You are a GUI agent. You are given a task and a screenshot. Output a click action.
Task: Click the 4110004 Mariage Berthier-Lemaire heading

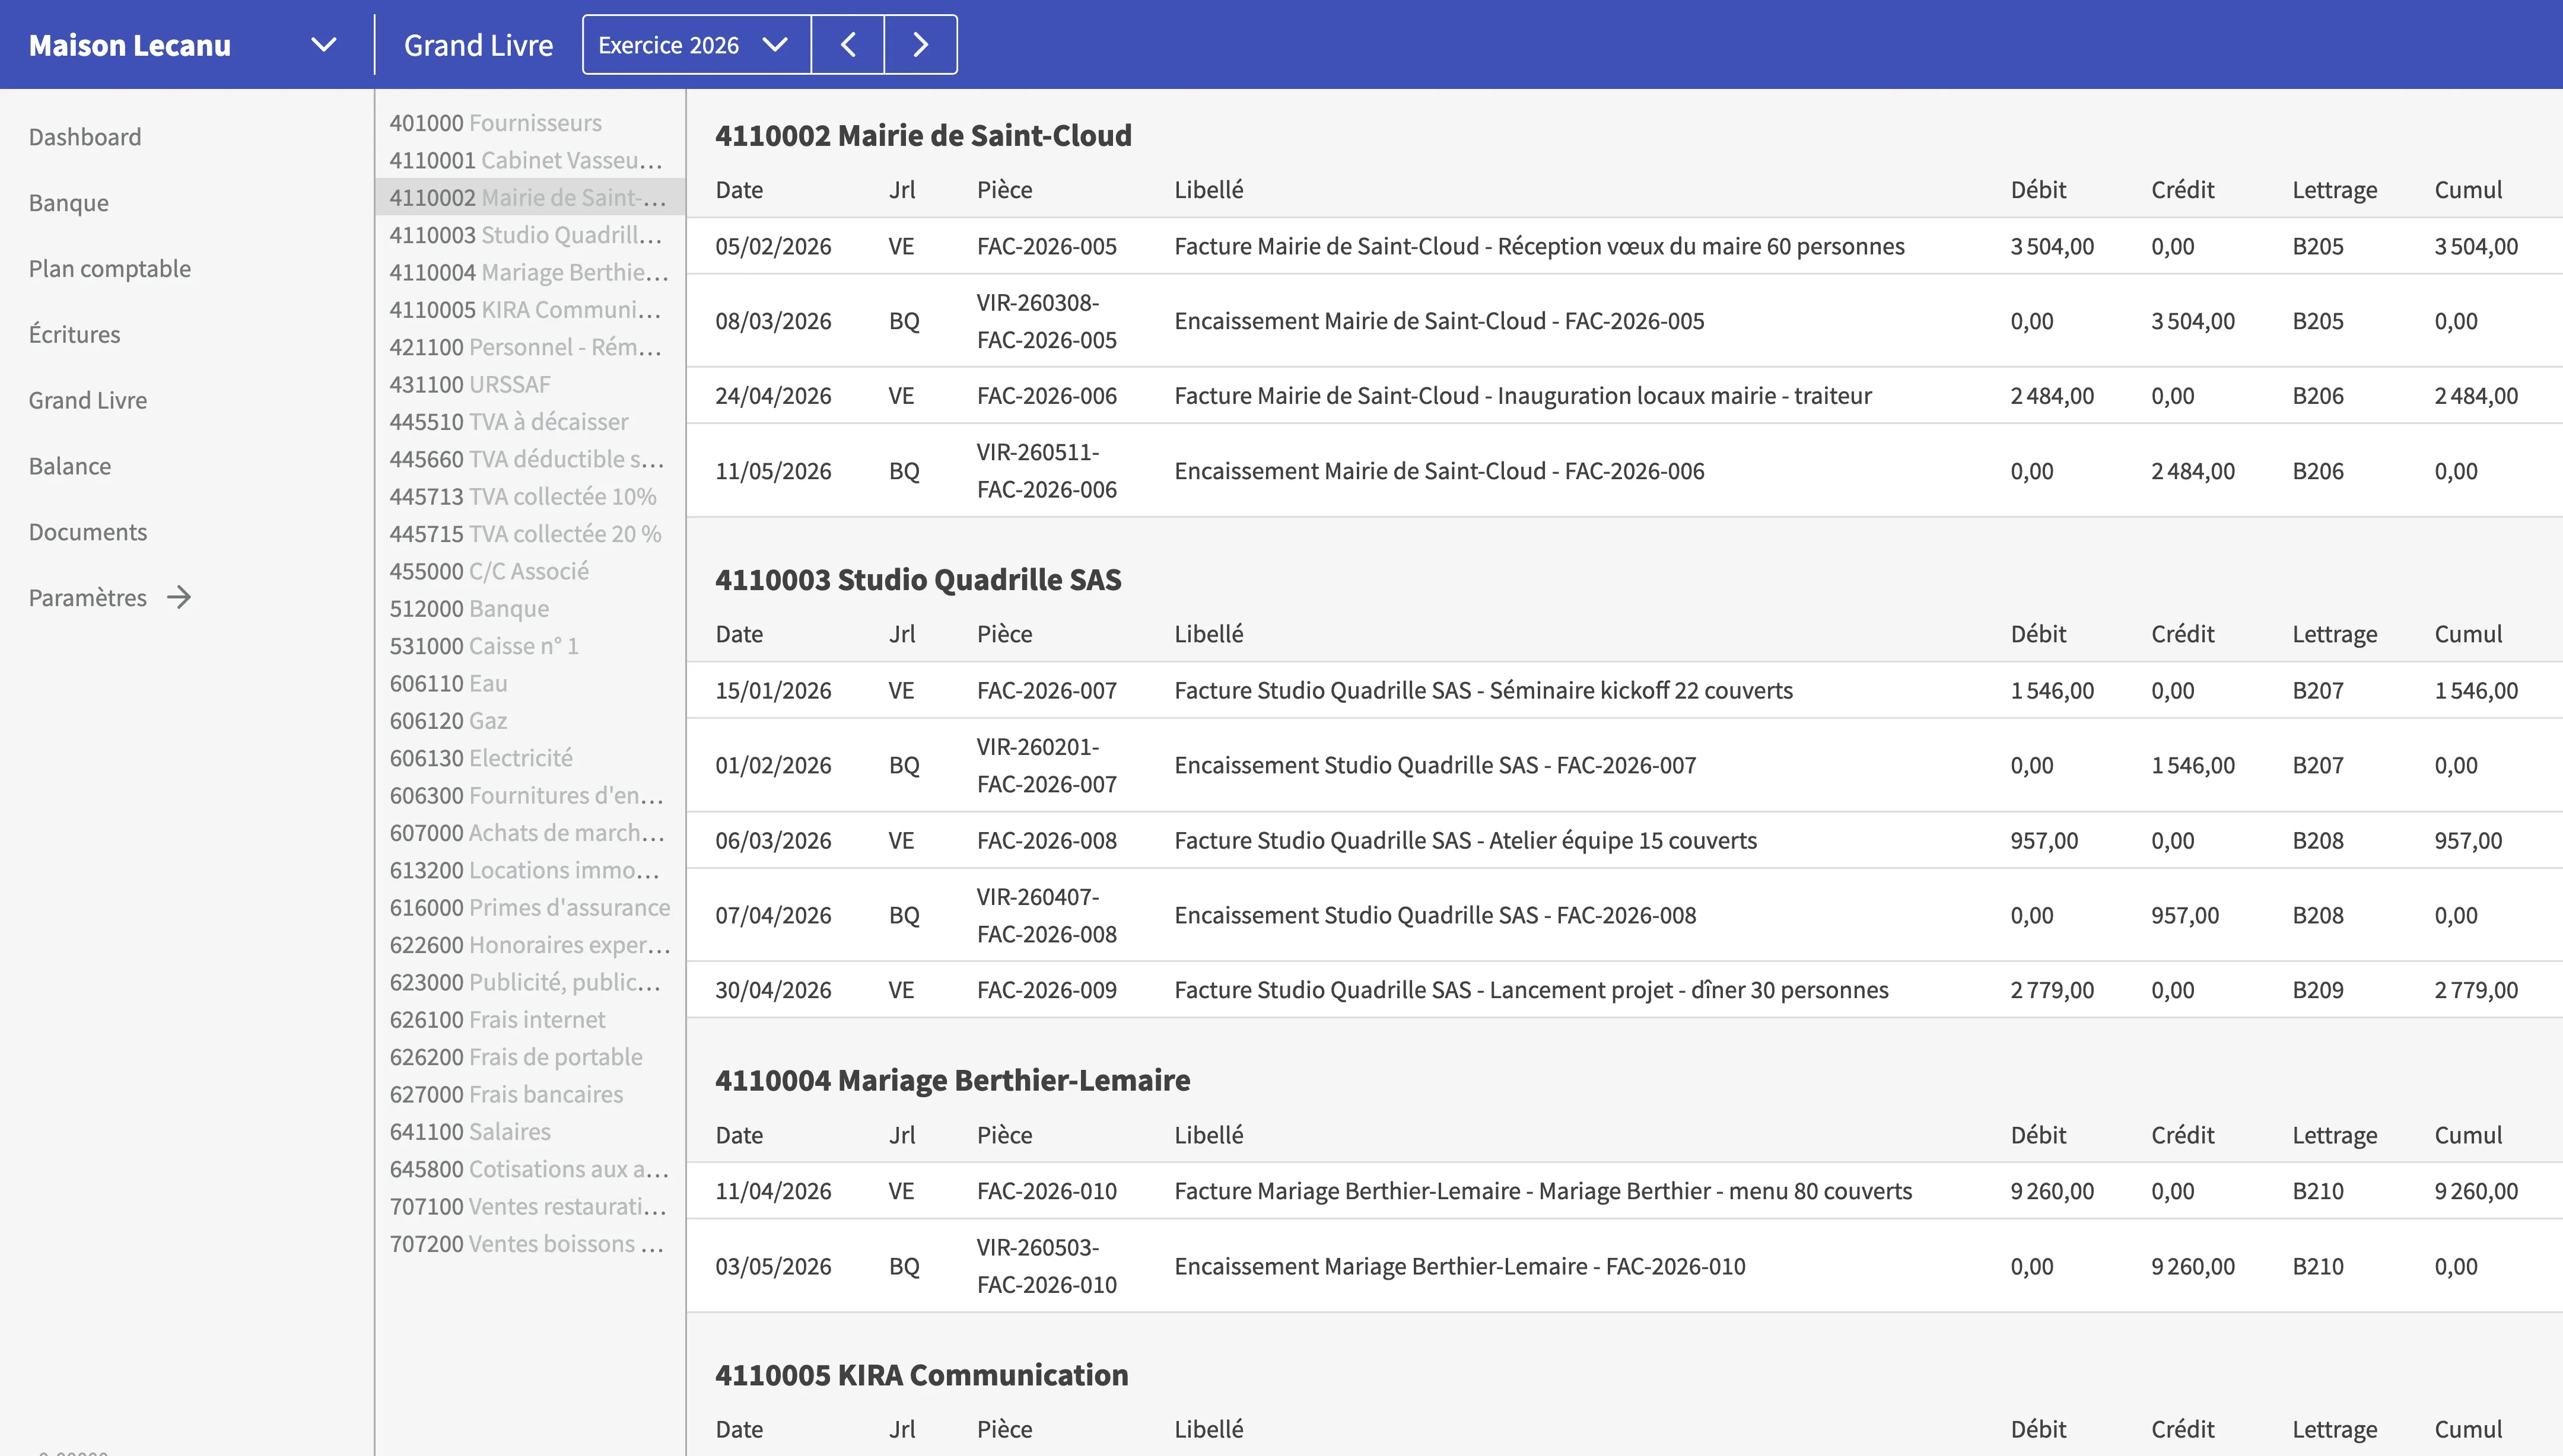coord(952,1081)
